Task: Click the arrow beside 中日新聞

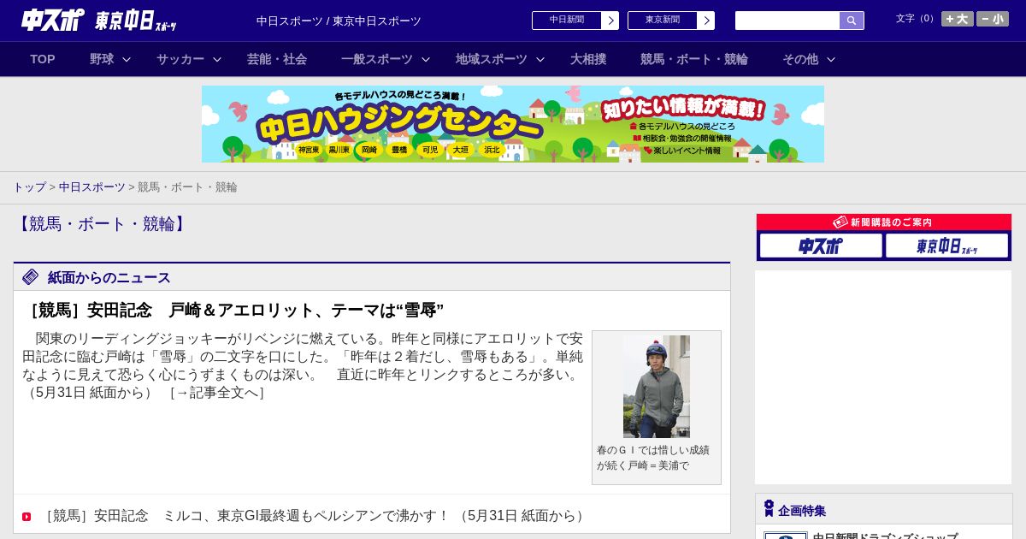Action: [x=610, y=21]
